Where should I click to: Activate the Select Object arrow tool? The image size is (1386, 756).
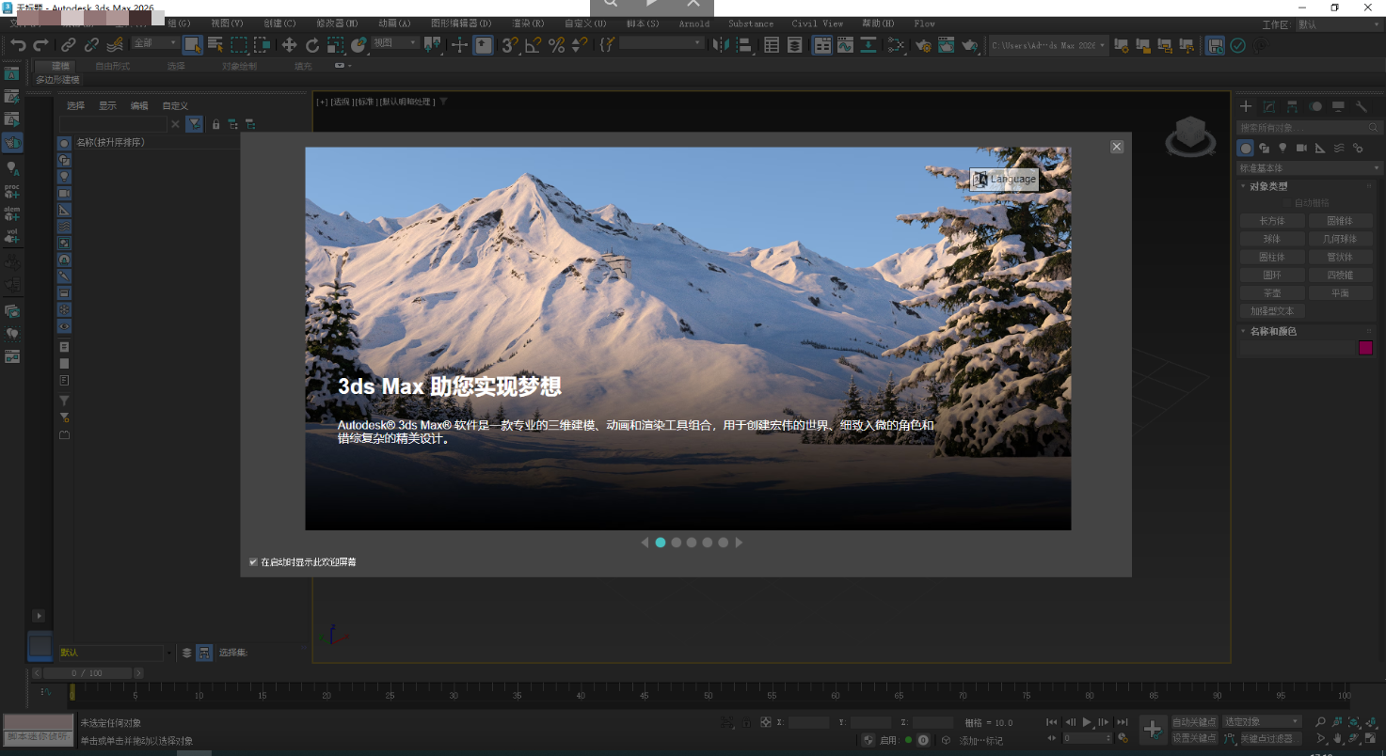click(x=192, y=44)
